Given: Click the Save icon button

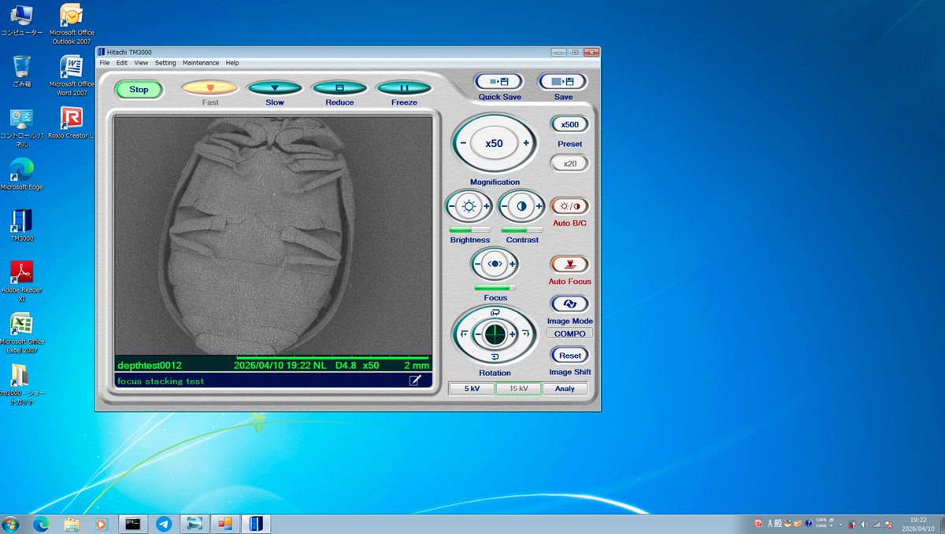Looking at the screenshot, I should (562, 81).
